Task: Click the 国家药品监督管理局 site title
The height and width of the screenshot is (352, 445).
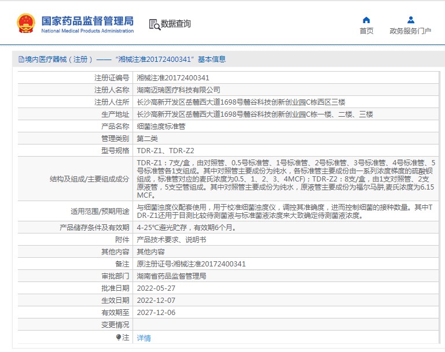Action: tap(87, 21)
